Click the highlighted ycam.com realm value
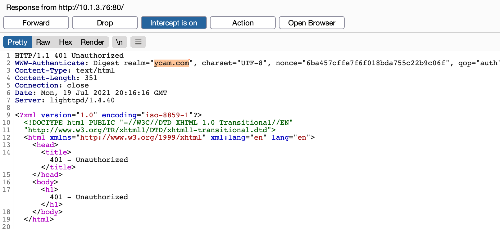The image size is (500, 229). click(171, 63)
